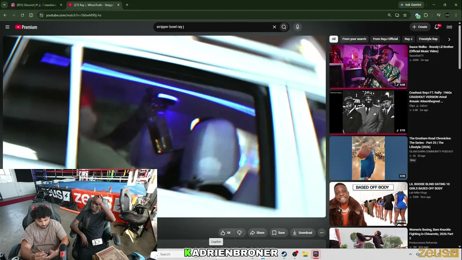462x260 pixels.
Task: Share this video
Action: coord(257,233)
